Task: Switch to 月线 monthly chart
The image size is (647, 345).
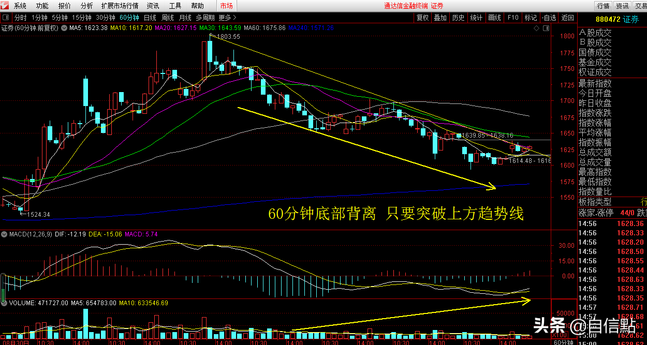Action: (185, 18)
